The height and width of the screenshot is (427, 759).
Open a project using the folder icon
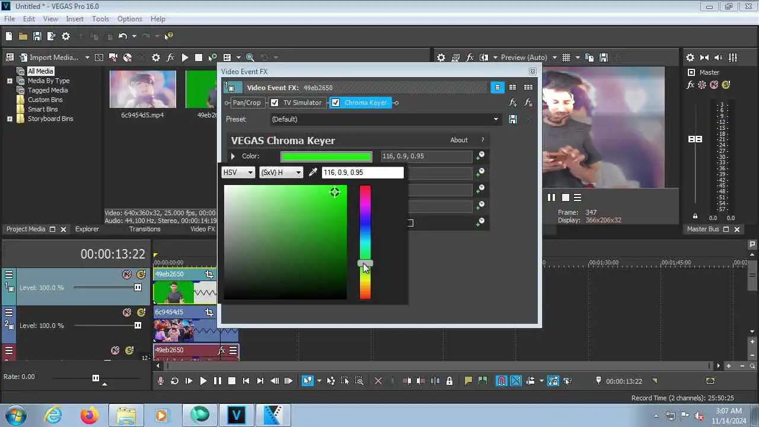pos(23,36)
